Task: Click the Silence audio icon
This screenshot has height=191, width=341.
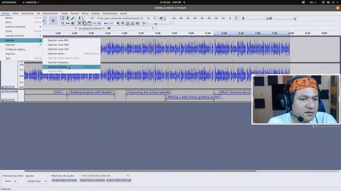Action: click(x=99, y=23)
